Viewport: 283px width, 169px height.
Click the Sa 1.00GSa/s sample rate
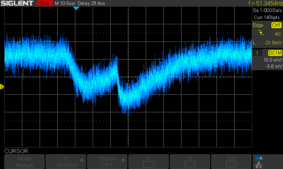point(267,11)
